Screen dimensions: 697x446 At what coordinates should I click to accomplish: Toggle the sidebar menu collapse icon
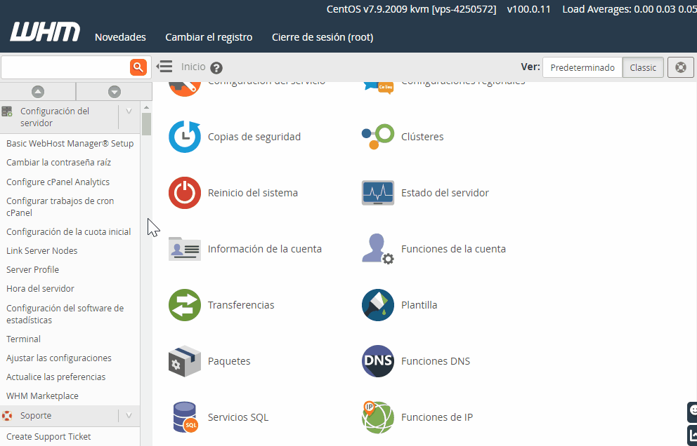164,67
